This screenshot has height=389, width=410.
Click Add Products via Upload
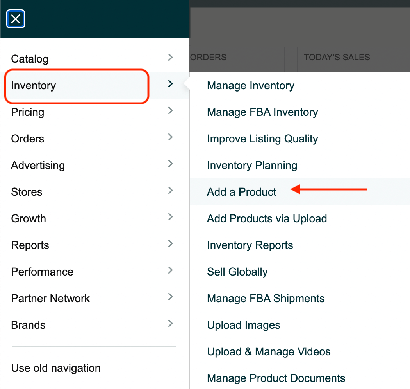tap(267, 219)
